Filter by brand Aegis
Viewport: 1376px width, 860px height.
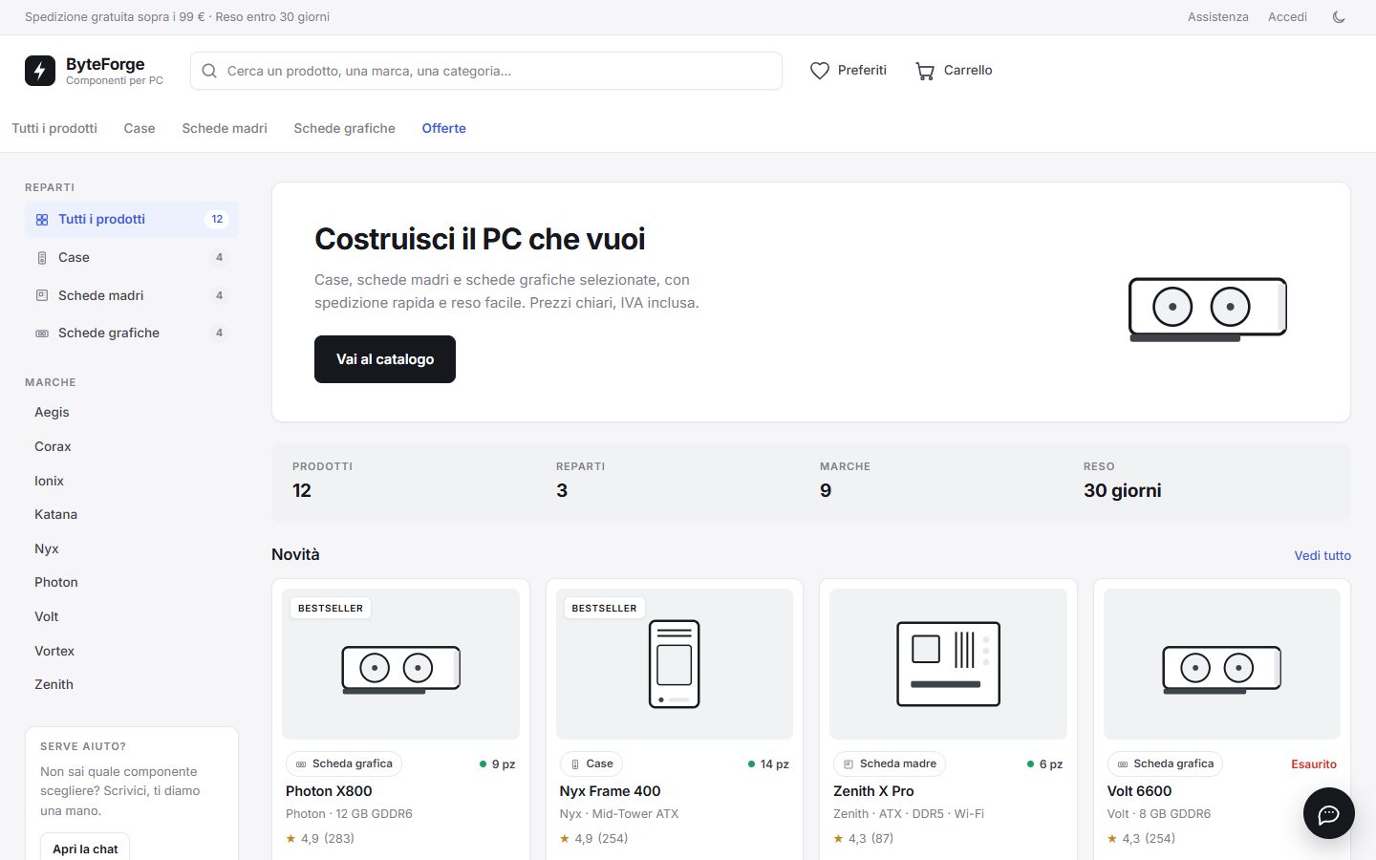click(52, 413)
